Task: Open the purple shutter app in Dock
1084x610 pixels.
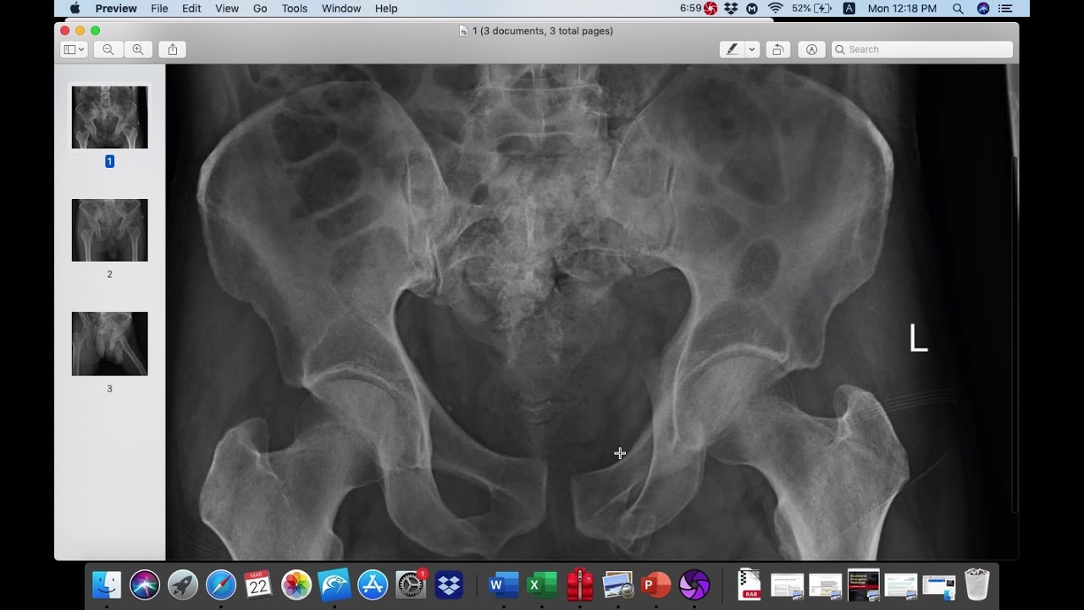Action: [694, 585]
